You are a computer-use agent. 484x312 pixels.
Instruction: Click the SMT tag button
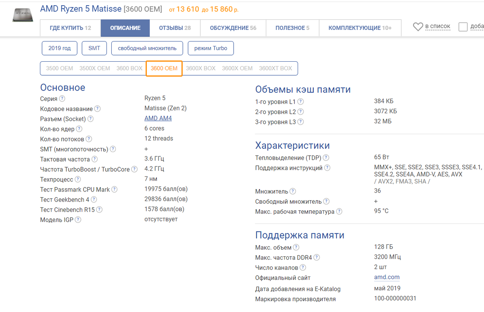pyautogui.click(x=94, y=48)
